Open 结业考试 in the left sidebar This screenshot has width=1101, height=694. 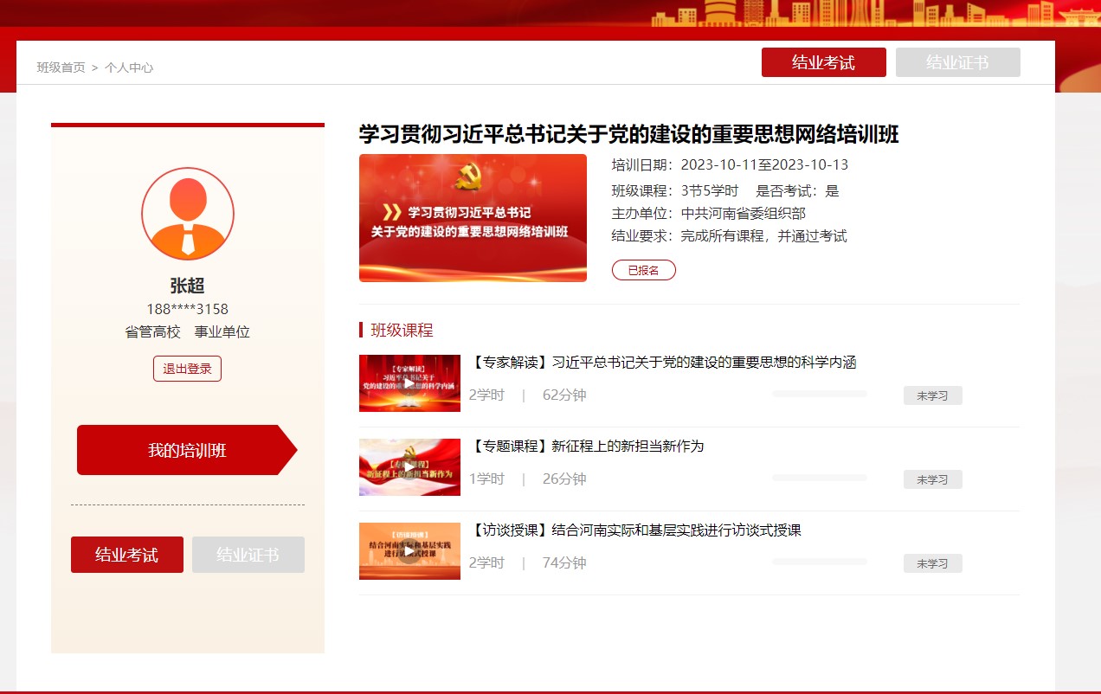127,555
